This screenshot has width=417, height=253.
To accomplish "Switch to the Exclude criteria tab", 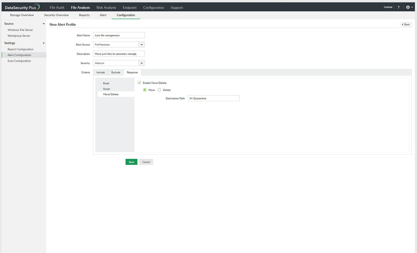I will [x=116, y=72].
